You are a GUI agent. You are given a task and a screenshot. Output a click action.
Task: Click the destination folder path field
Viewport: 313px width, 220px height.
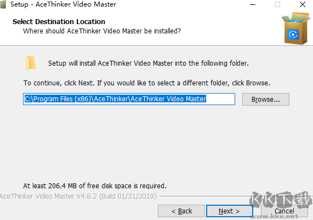tap(129, 99)
